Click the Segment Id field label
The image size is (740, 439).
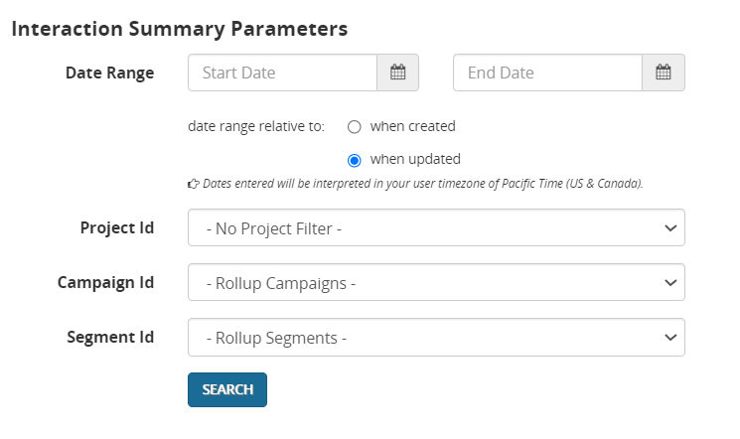coord(109,338)
